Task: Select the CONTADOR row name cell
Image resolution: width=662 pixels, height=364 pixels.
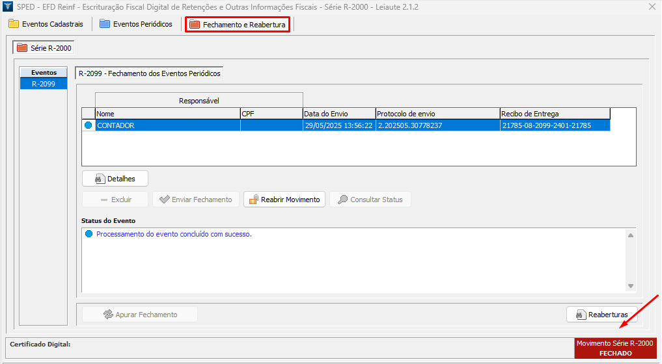Action: (x=167, y=126)
